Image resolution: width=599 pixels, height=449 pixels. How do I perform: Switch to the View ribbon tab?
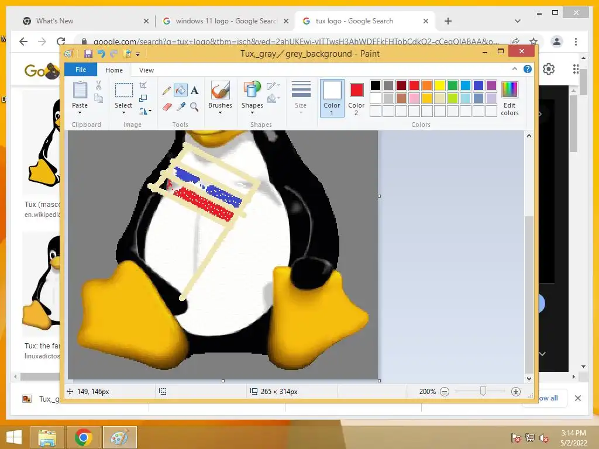[x=146, y=70]
